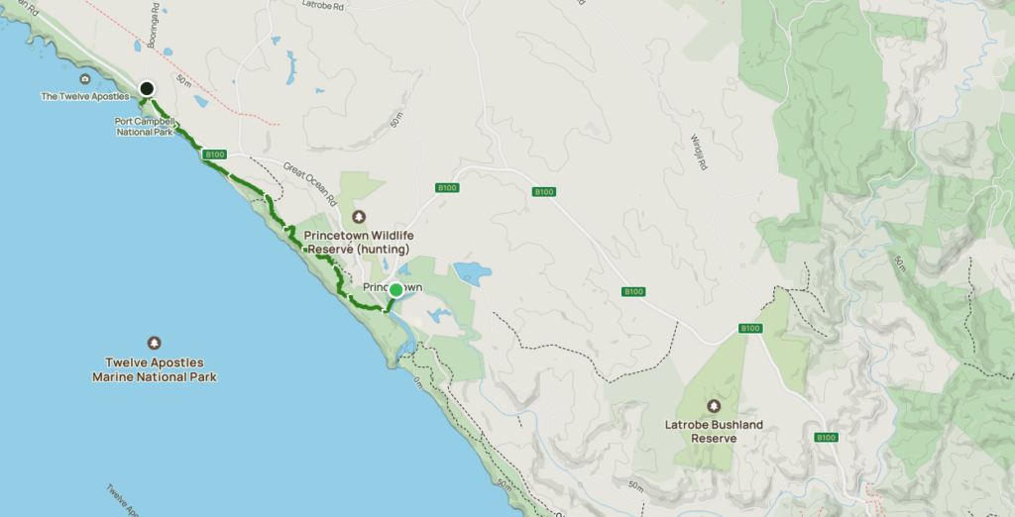Click the Princetown town name label

(x=393, y=287)
